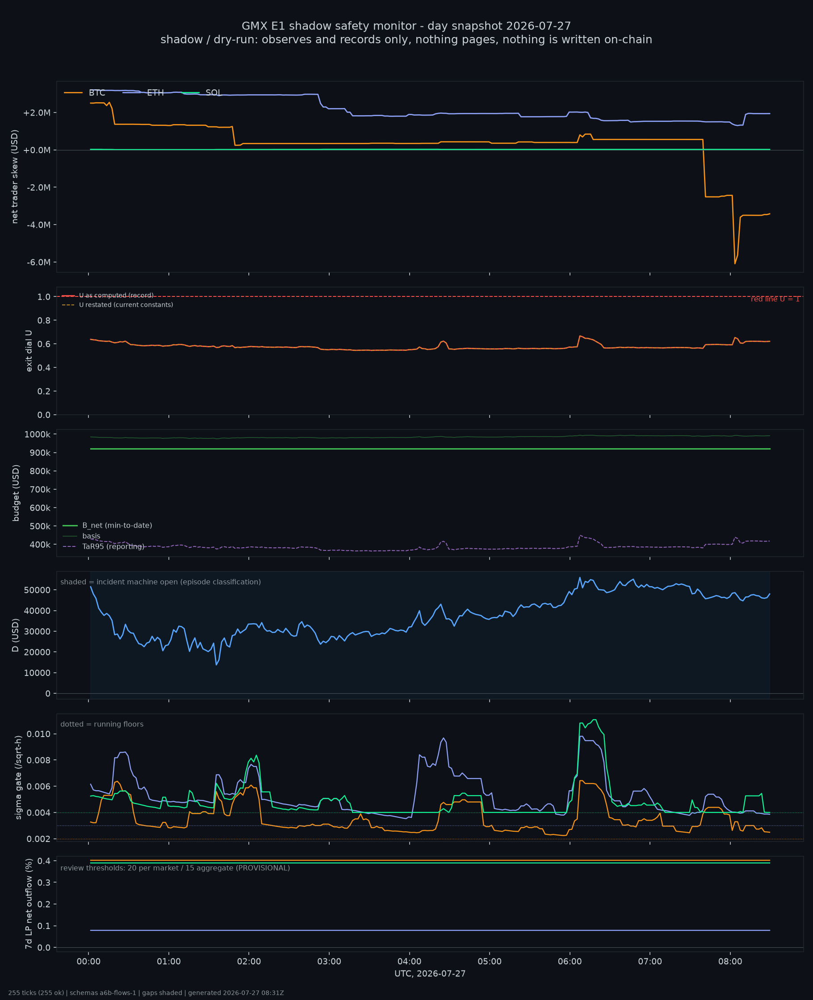Click the 08:00 tick label on time axis
The width and height of the screenshot is (813, 1000).
click(x=730, y=962)
